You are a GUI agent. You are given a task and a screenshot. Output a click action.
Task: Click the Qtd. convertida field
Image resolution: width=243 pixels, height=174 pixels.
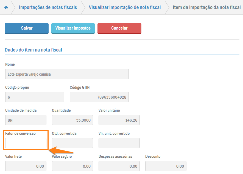[x=72, y=143]
